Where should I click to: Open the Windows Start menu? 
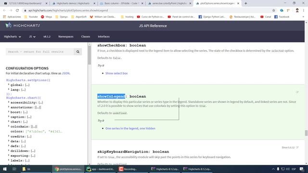pyautogui.click(x=5, y=169)
